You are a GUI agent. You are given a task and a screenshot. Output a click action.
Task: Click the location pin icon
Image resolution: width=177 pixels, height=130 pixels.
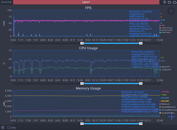165,2
